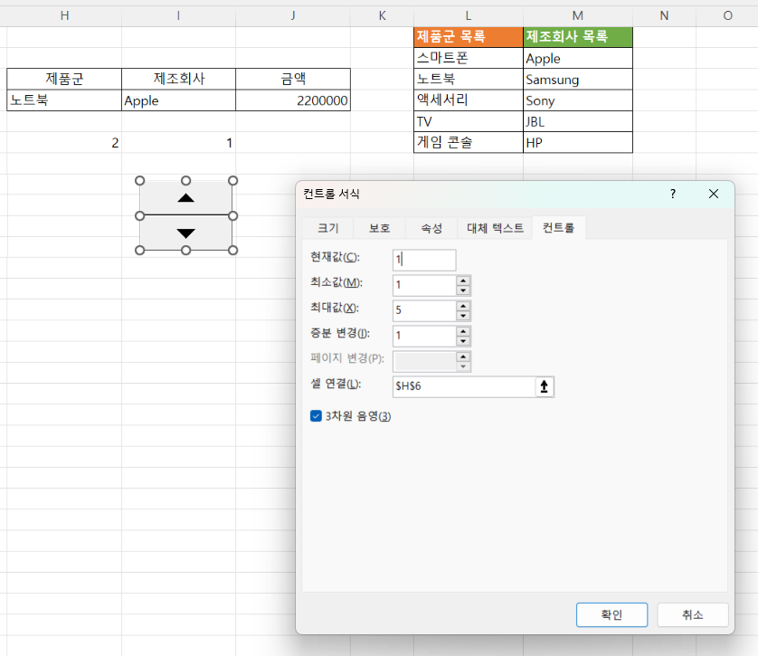
Task: Select the 게임 콘솔 cell
Action: pos(469,142)
